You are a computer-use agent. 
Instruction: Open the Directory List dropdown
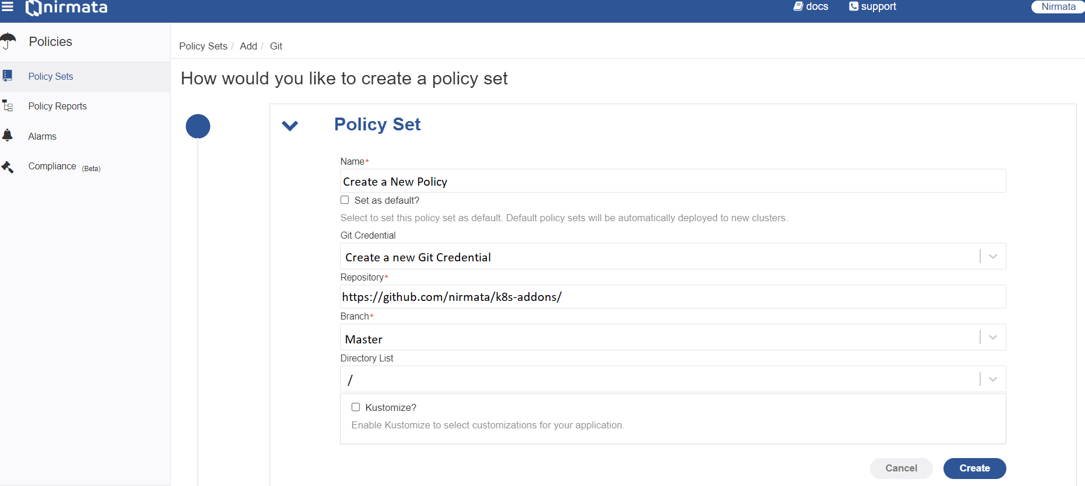pos(673,379)
